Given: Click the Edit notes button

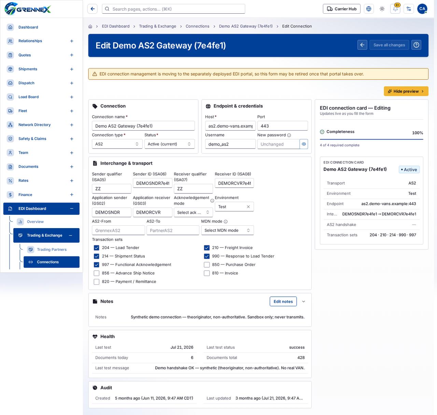Looking at the screenshot, I should click(x=283, y=301).
